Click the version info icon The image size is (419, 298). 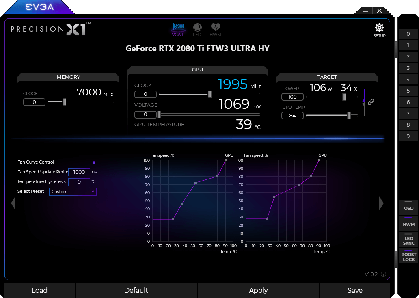pyautogui.click(x=383, y=274)
